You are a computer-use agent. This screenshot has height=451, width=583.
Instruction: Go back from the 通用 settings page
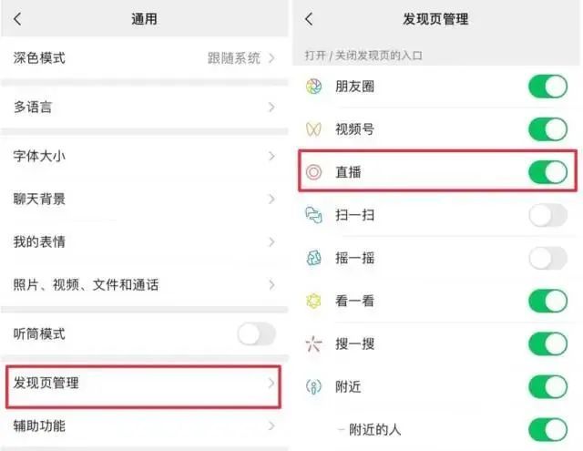tap(17, 18)
